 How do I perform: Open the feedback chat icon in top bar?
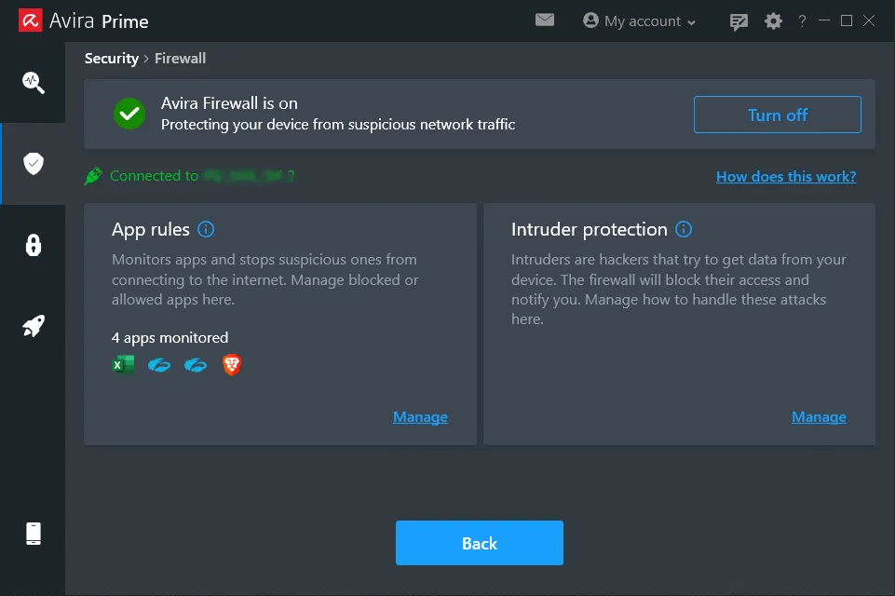pos(739,20)
